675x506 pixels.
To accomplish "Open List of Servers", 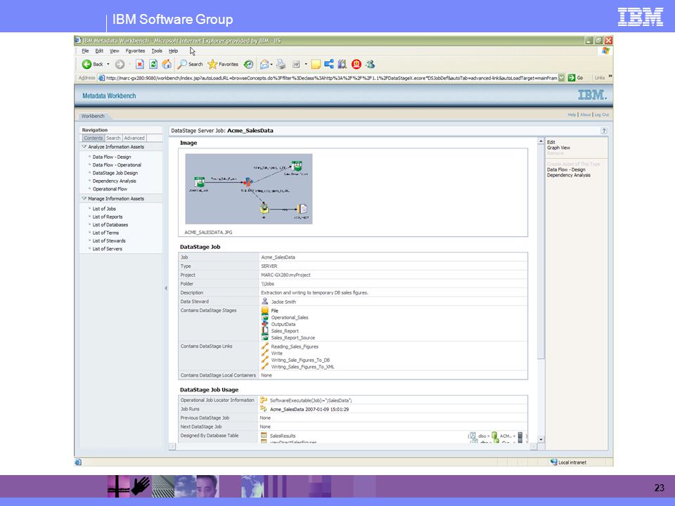I will (107, 249).
